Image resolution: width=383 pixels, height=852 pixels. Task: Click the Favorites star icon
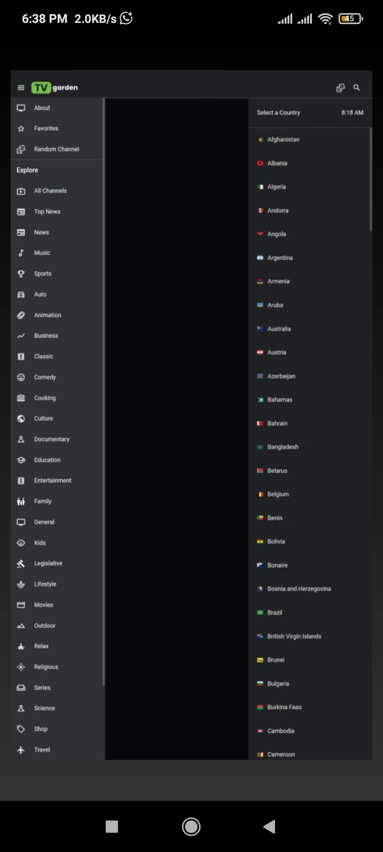(x=21, y=128)
